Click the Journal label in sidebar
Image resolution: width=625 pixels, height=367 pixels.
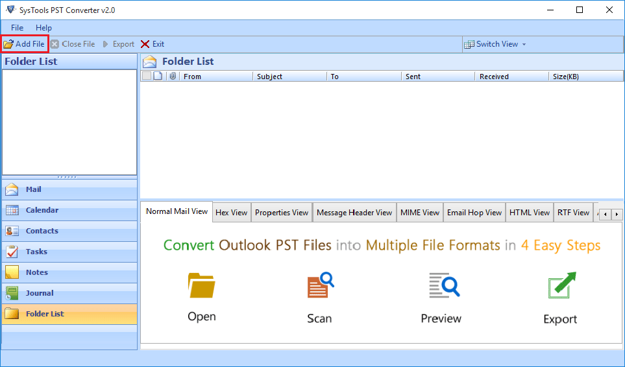[40, 293]
